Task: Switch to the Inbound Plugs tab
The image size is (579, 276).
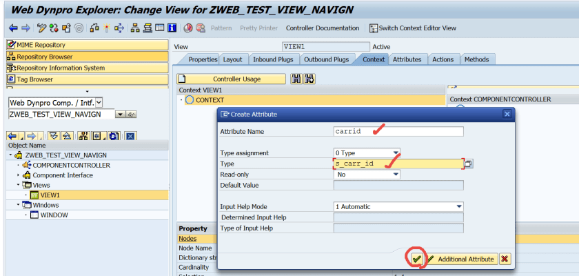Action: click(273, 59)
